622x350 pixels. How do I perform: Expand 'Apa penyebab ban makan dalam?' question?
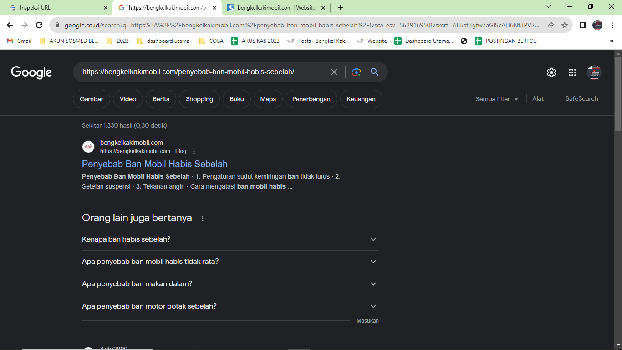tap(230, 284)
